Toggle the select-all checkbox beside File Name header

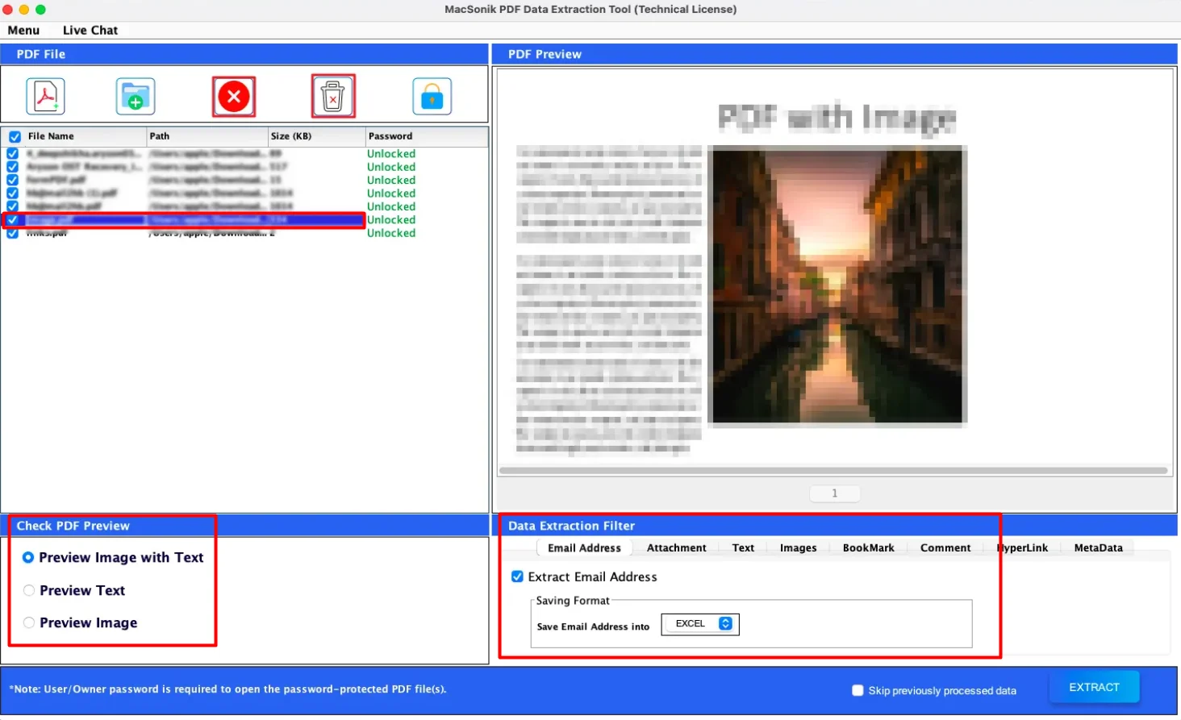pos(15,136)
